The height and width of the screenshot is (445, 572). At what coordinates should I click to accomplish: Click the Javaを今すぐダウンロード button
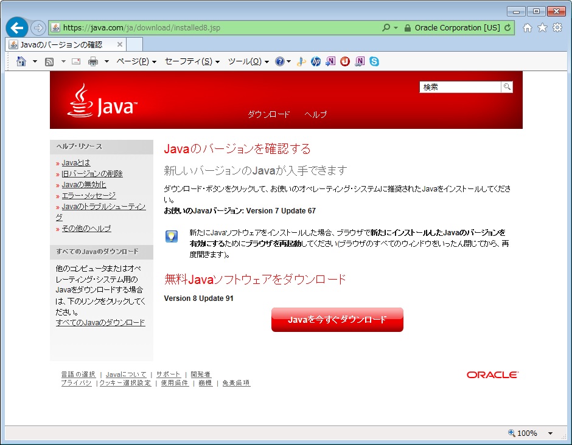tap(337, 320)
